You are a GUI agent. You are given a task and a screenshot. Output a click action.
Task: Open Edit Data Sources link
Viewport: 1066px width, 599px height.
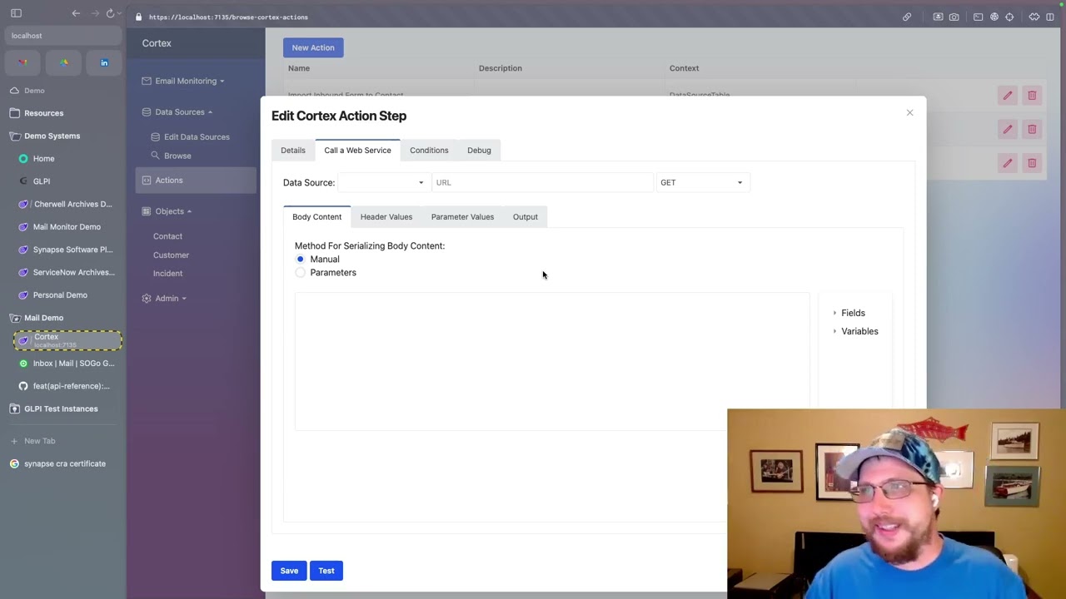[197, 137]
